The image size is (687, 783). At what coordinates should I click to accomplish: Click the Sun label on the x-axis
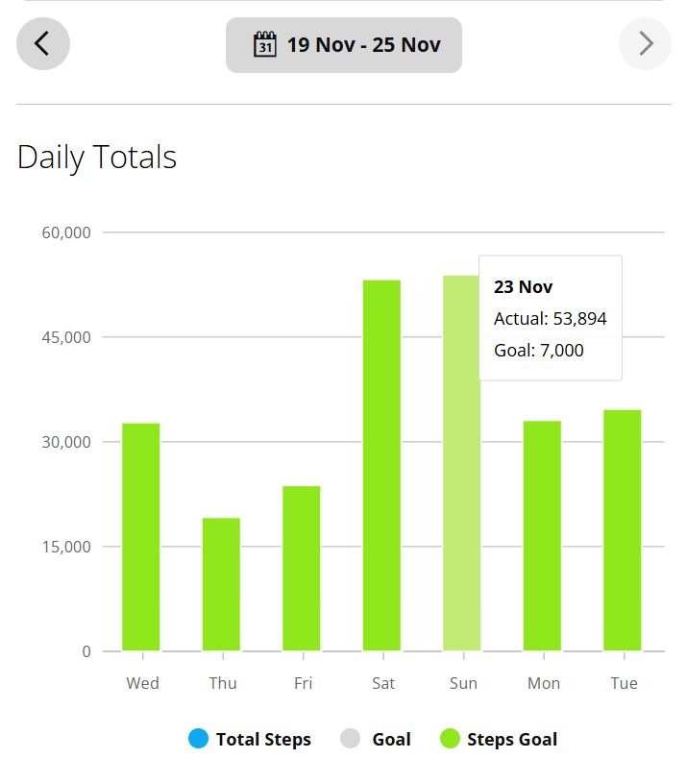click(x=462, y=683)
